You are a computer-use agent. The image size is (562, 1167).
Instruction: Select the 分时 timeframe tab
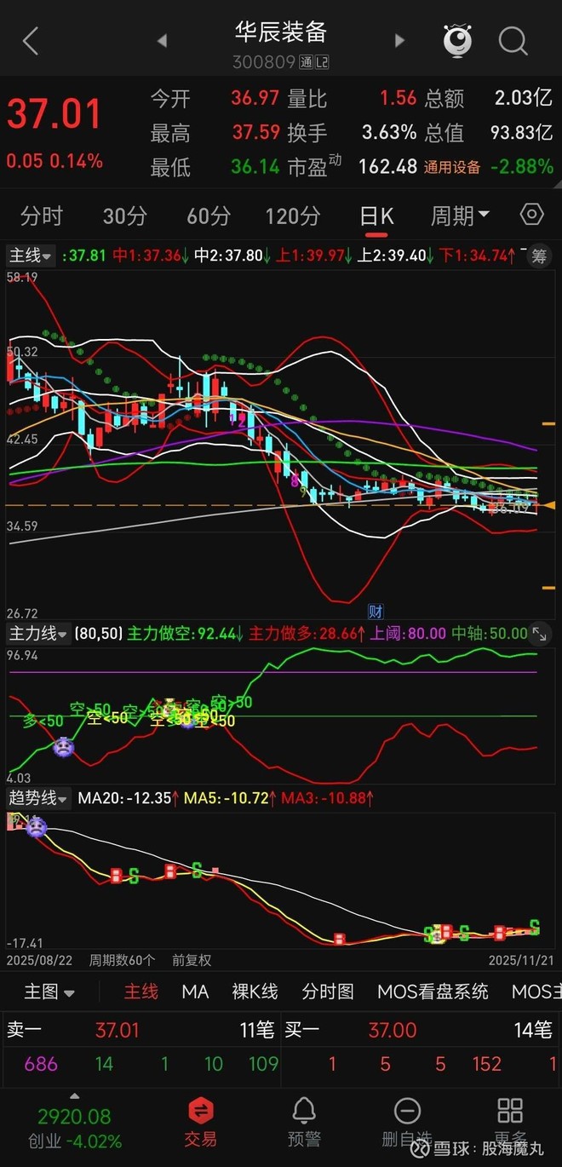click(x=42, y=216)
